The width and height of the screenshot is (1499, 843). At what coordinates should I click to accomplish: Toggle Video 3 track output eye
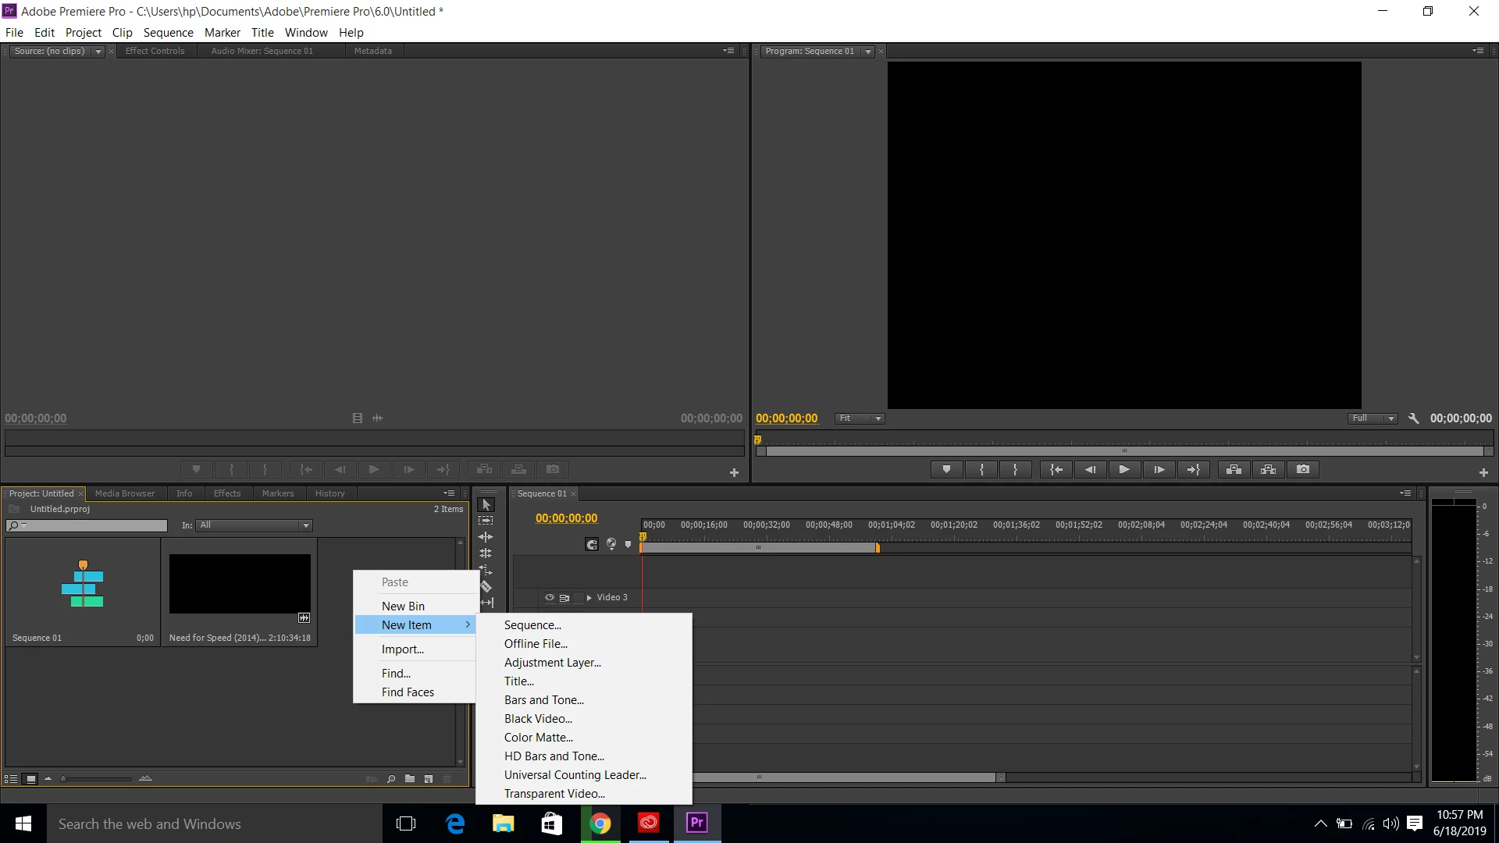coord(550,598)
